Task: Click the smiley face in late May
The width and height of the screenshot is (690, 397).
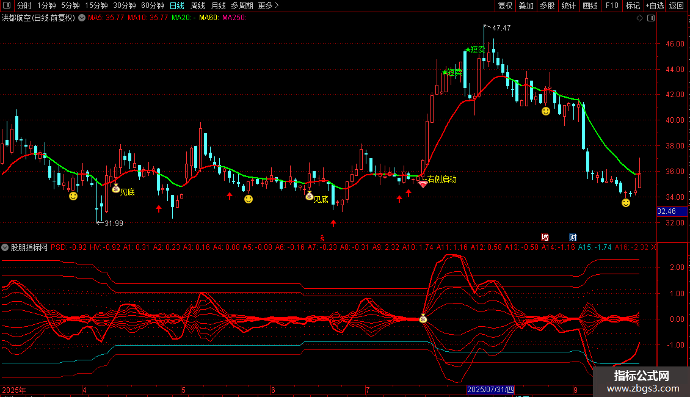Action: pos(249,199)
